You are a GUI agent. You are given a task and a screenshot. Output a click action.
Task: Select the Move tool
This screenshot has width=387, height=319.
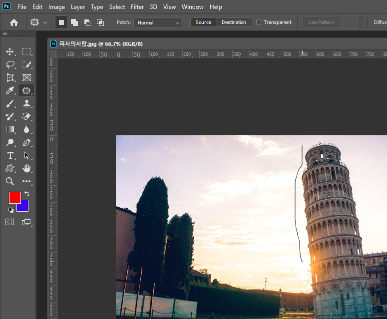tap(9, 51)
